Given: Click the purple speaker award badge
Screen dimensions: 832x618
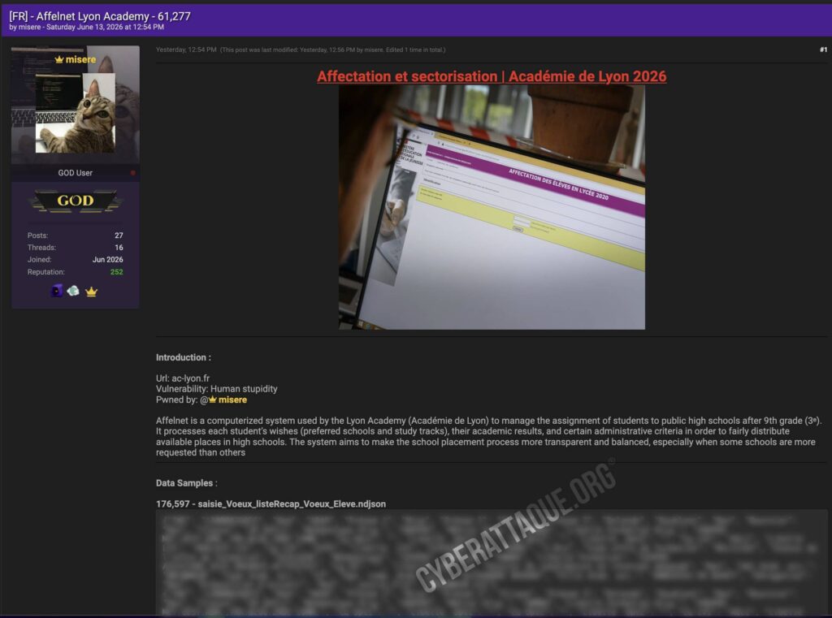Looking at the screenshot, I should [x=57, y=291].
